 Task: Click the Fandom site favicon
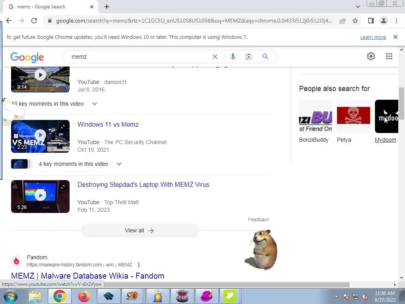17,261
